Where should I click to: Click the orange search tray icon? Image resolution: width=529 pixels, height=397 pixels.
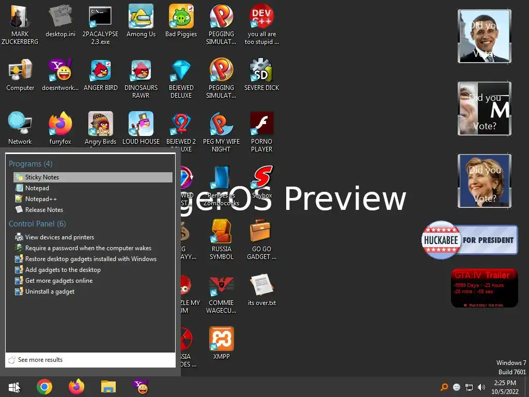pos(444,387)
